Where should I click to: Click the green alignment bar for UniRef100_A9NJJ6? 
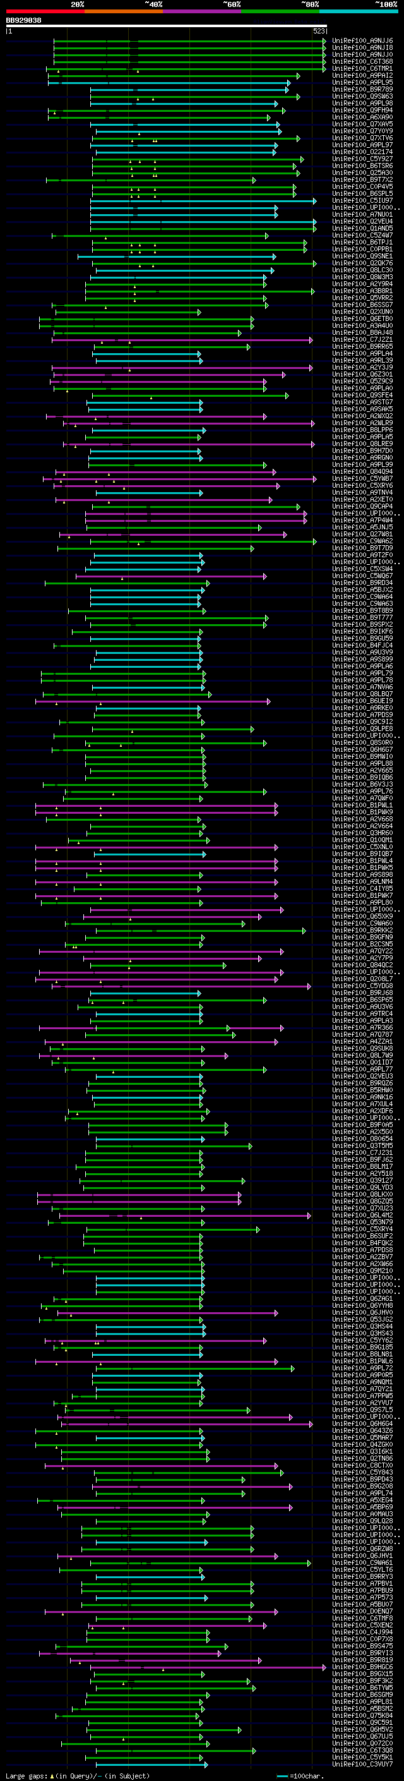[190, 42]
